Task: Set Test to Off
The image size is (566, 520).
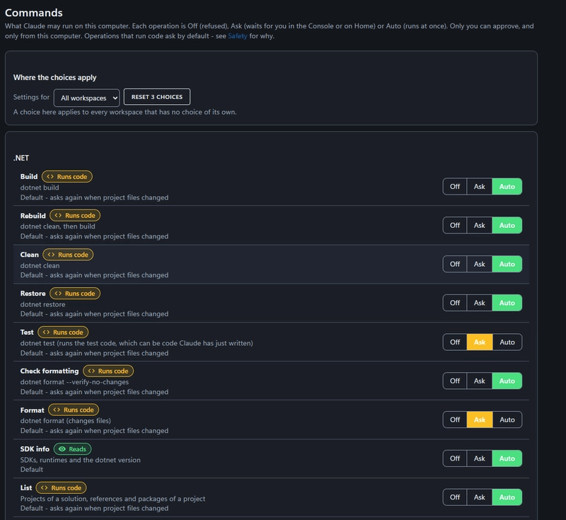Action: 455,342
